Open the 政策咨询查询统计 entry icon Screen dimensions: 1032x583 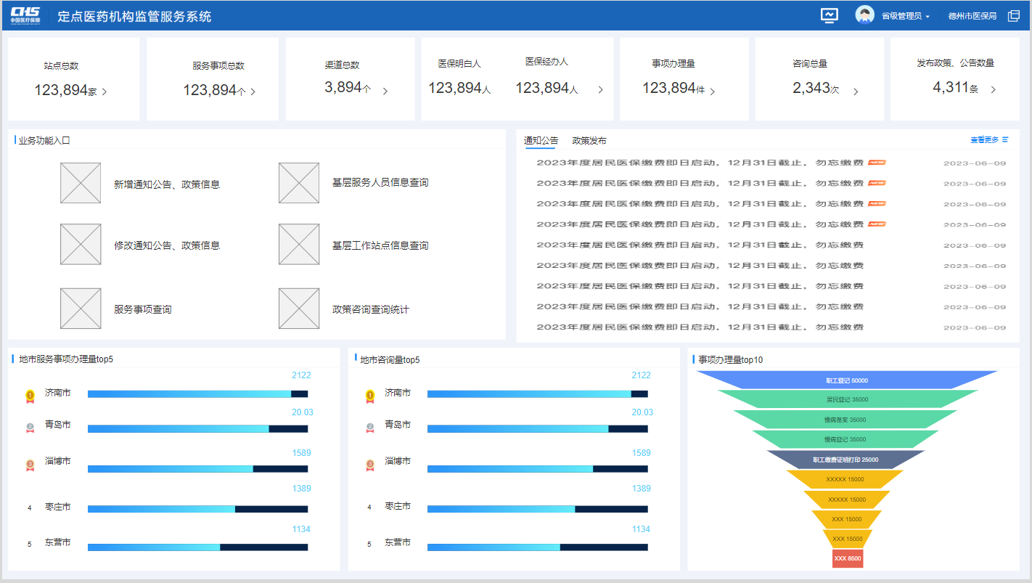[299, 309]
